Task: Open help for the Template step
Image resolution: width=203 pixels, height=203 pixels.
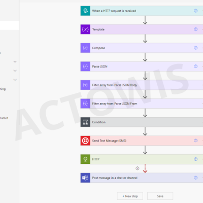Action: click(x=195, y=29)
